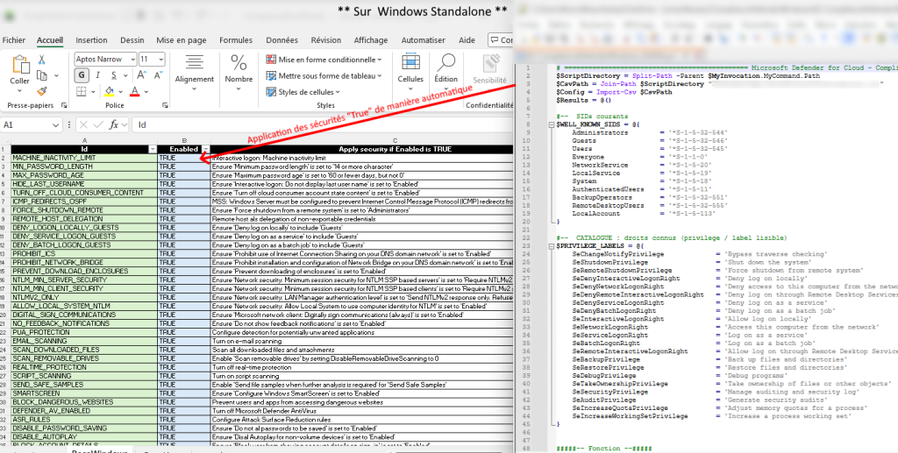Open the Enabled column filter dropdown

point(206,149)
